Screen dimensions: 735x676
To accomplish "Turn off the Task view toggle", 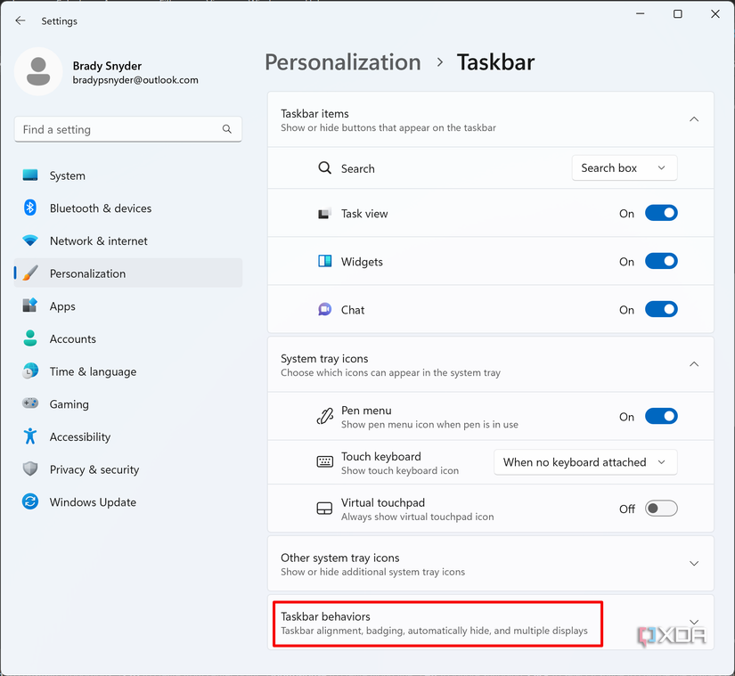I will click(661, 213).
